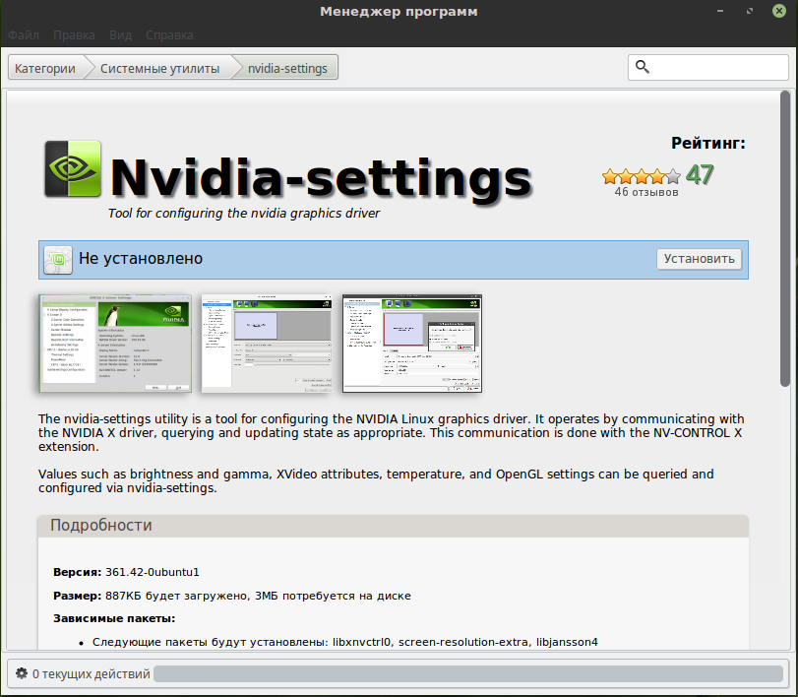The width and height of the screenshot is (798, 697).
Task: Click the magnifying glass search icon
Action: (x=643, y=67)
